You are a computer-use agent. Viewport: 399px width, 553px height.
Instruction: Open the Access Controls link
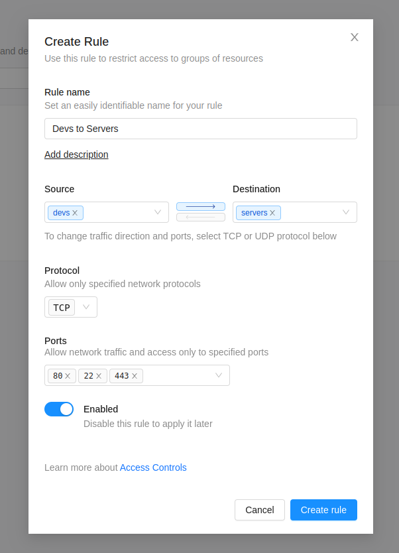tap(153, 467)
